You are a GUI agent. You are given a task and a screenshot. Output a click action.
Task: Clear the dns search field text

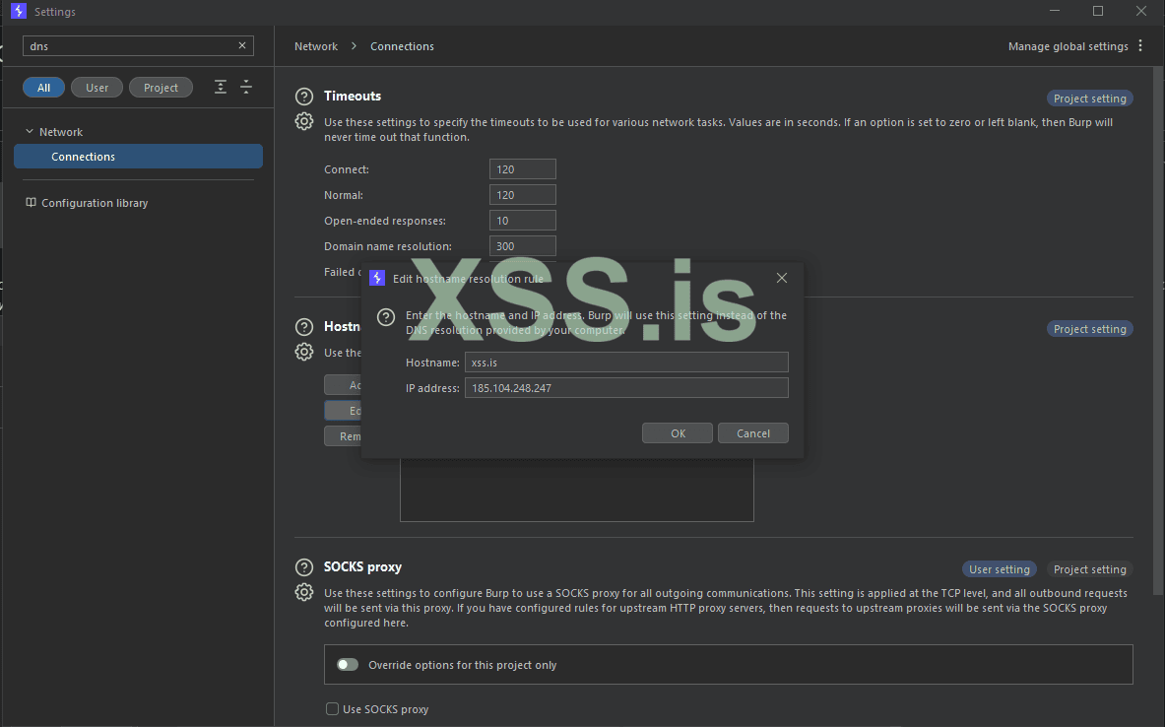(x=242, y=46)
